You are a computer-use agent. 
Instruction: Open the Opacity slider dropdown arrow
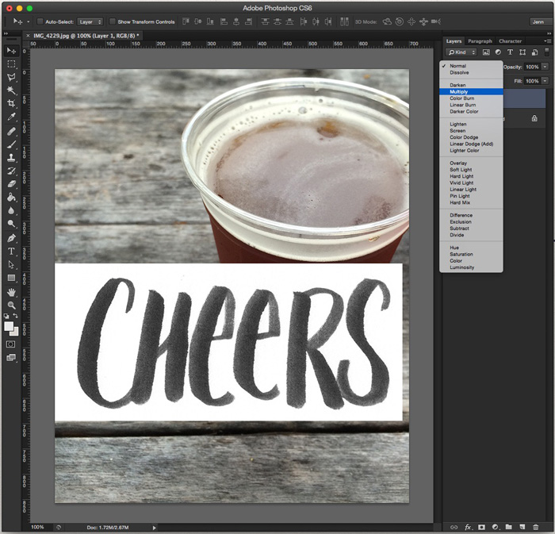pyautogui.click(x=545, y=67)
